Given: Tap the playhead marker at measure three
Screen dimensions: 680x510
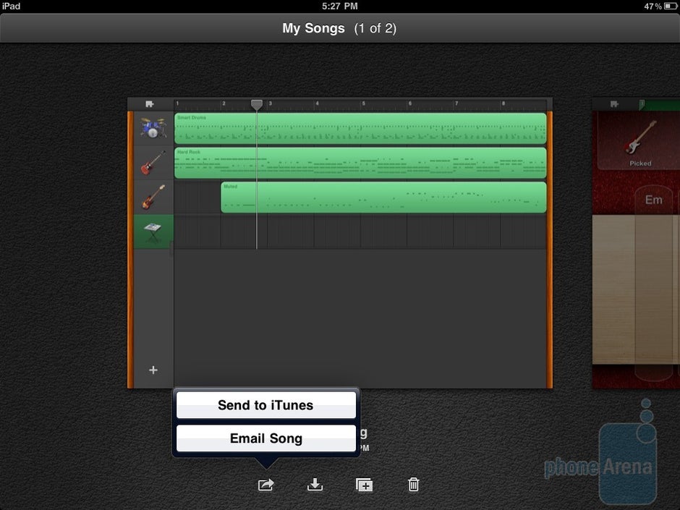Looking at the screenshot, I should click(257, 105).
